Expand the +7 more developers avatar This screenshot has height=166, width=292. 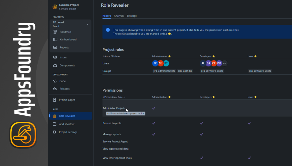225,63
